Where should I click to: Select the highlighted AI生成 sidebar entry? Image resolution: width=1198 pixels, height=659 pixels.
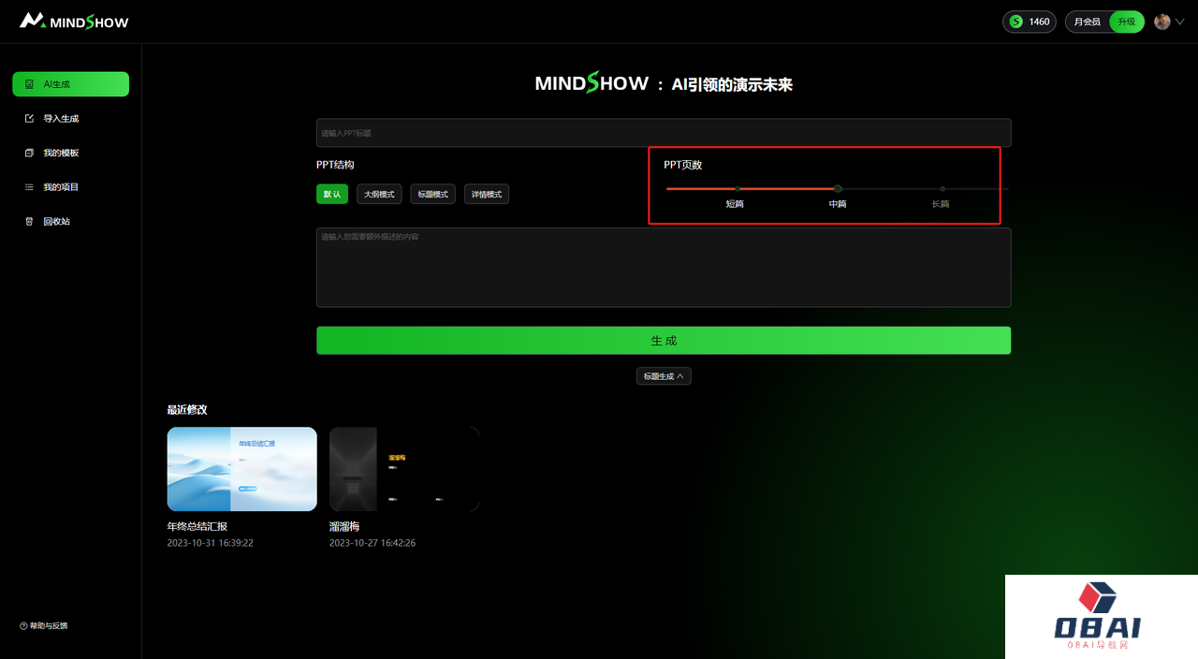click(x=70, y=83)
